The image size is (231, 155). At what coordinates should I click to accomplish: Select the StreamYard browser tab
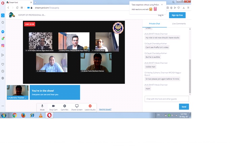coord(19,2)
